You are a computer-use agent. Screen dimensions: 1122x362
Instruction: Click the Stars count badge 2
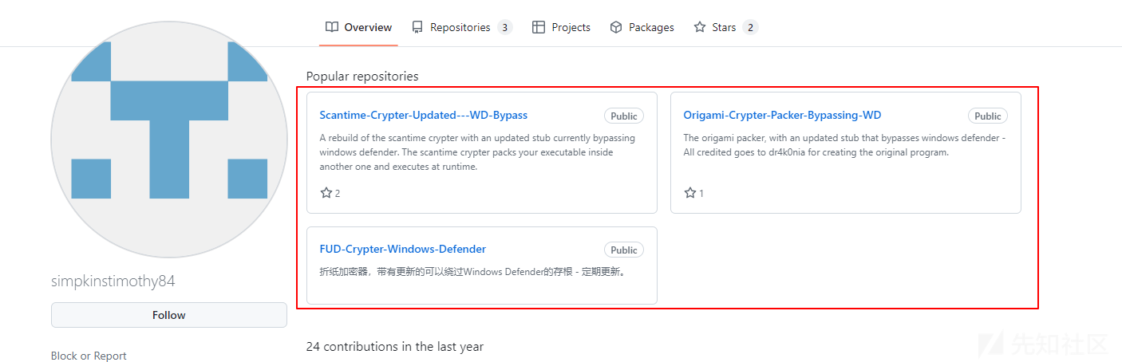point(749,27)
